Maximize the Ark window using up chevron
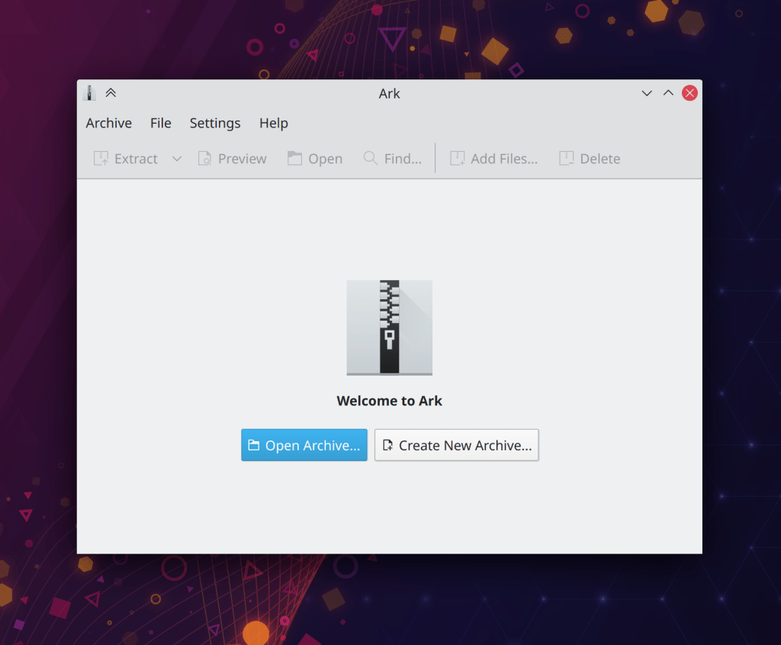 pos(668,93)
